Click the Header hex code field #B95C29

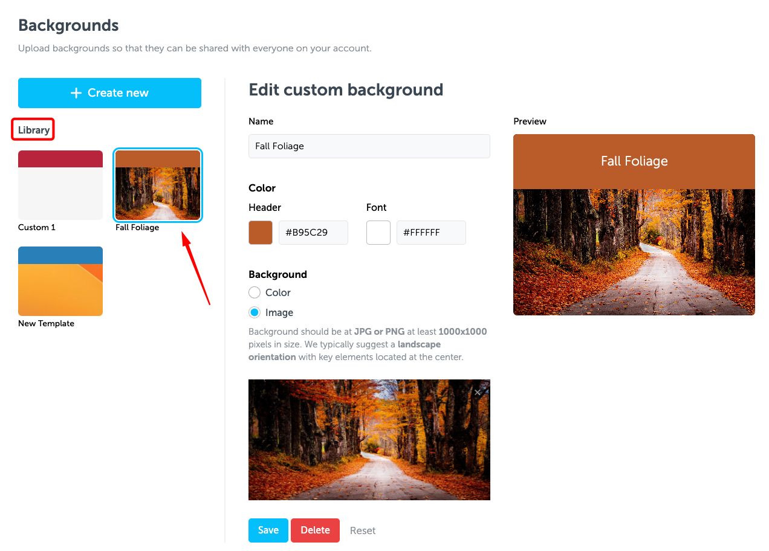click(313, 232)
